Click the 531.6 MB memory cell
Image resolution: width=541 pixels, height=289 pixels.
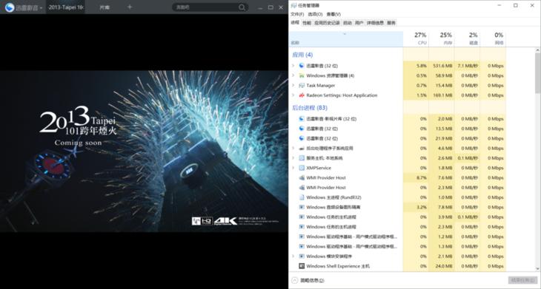coord(442,65)
